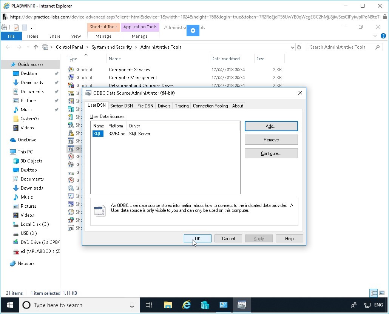
Task: Open Network in navigation pane
Action: point(26,263)
